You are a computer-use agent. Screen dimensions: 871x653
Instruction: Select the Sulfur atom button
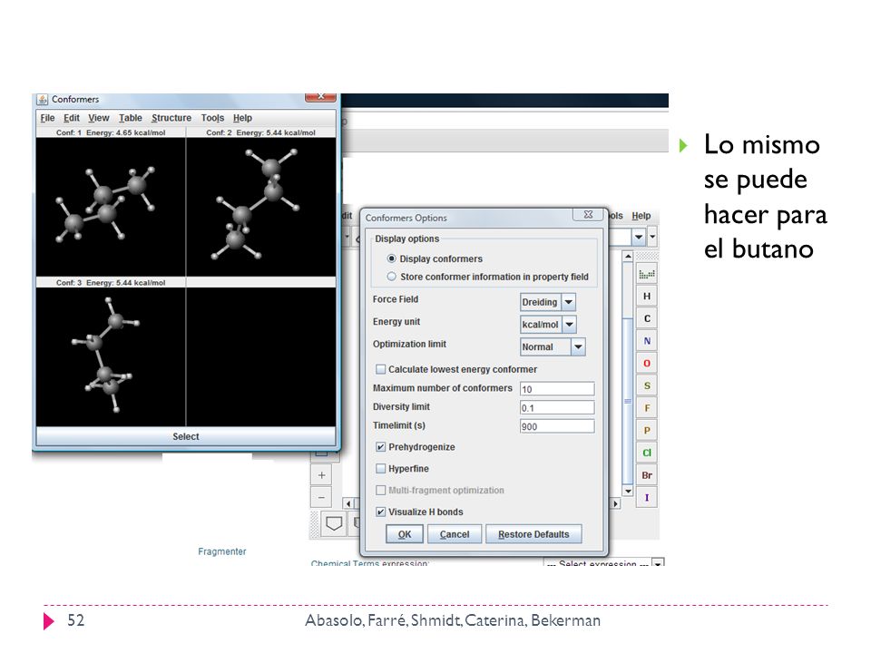[x=647, y=385]
